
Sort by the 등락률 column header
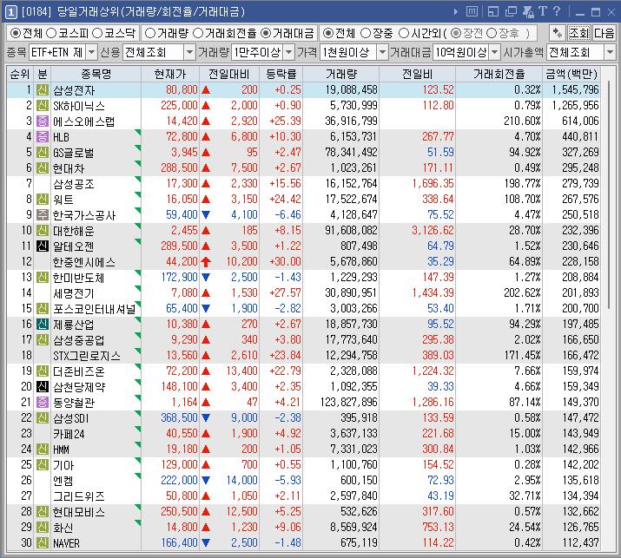[x=281, y=74]
